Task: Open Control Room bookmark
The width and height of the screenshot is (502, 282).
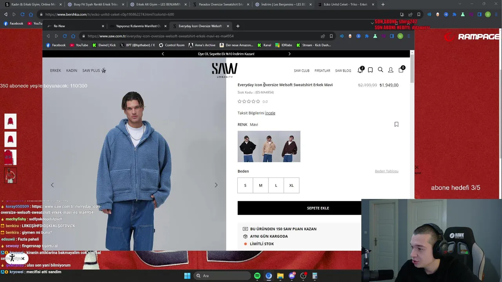Action: (x=172, y=45)
